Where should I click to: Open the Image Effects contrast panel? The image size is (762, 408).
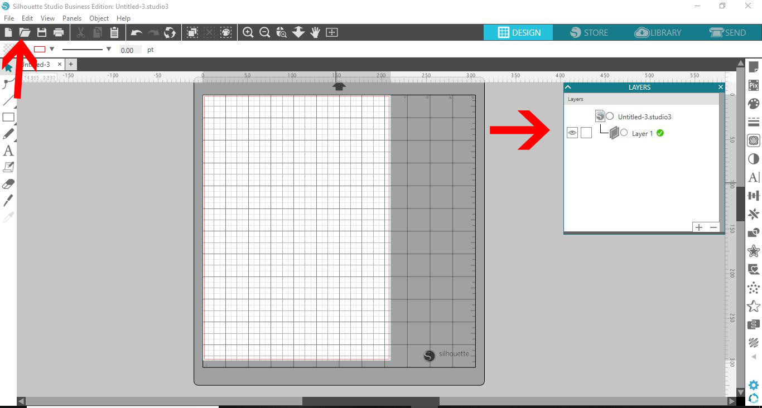coord(754,159)
